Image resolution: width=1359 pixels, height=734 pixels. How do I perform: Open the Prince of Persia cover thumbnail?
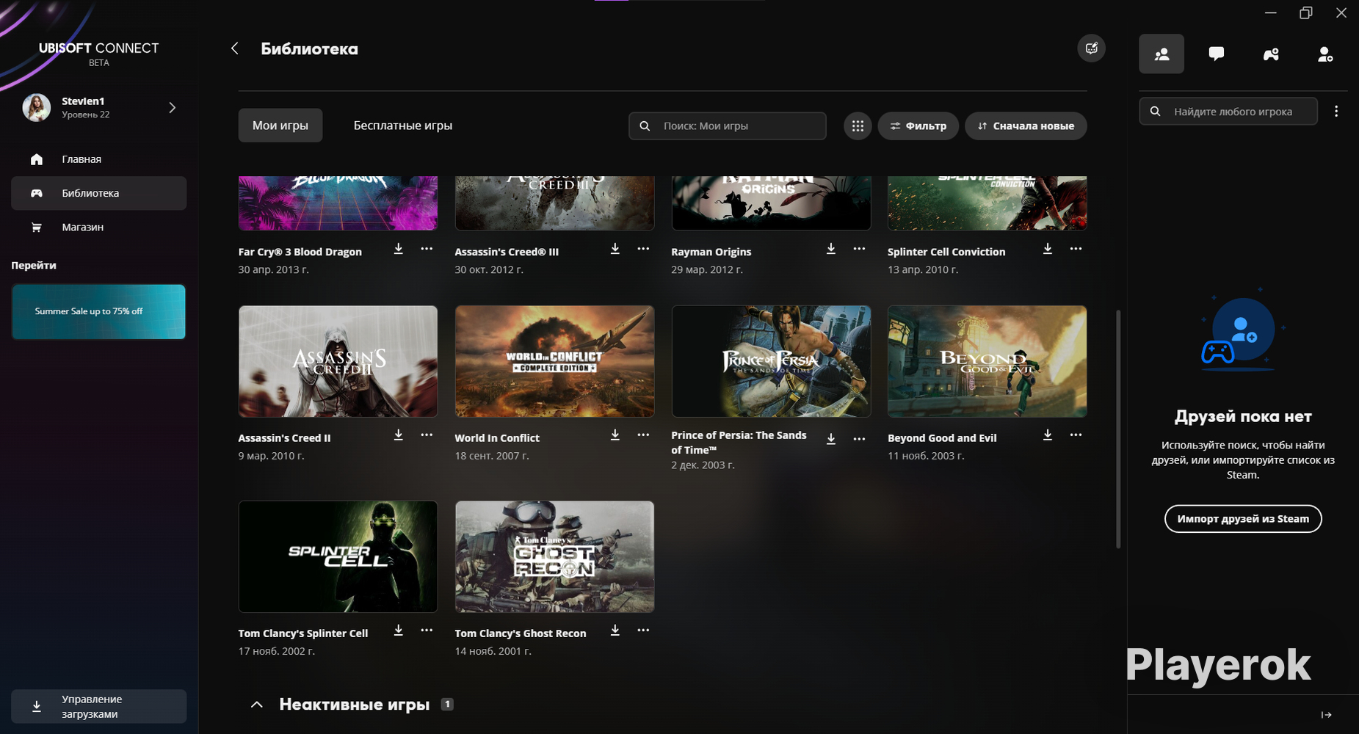(x=771, y=361)
